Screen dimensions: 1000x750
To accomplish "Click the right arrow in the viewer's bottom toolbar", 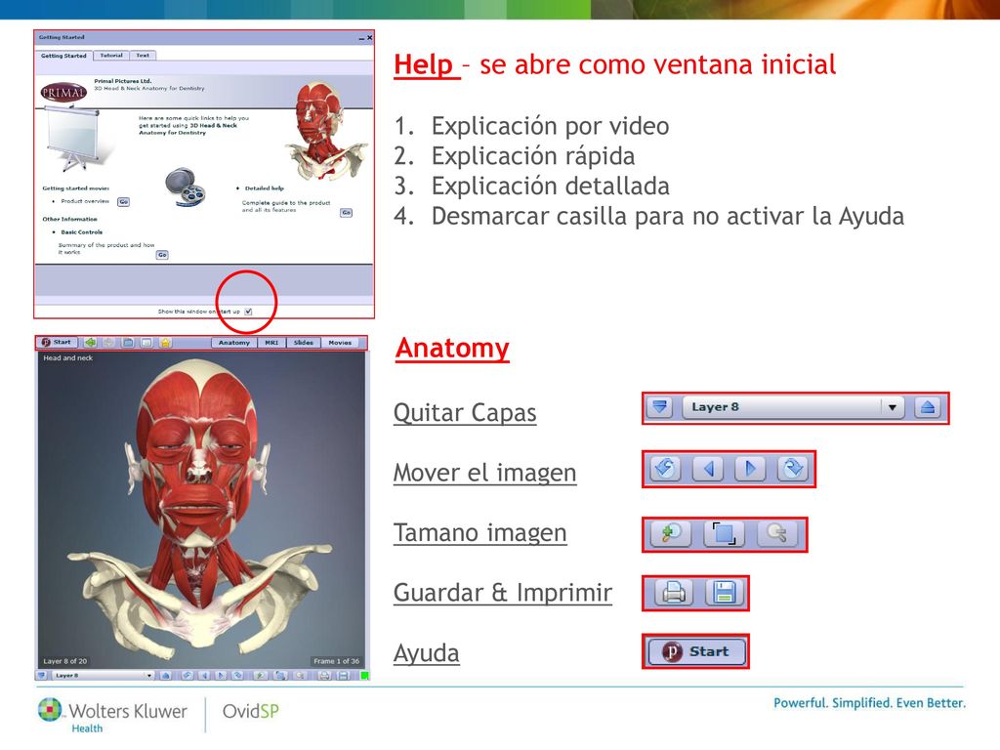I will pos(221,676).
